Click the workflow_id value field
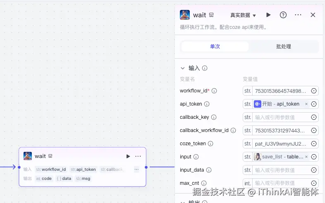Image resolution: width=325 pixels, height=203 pixels. [281, 91]
